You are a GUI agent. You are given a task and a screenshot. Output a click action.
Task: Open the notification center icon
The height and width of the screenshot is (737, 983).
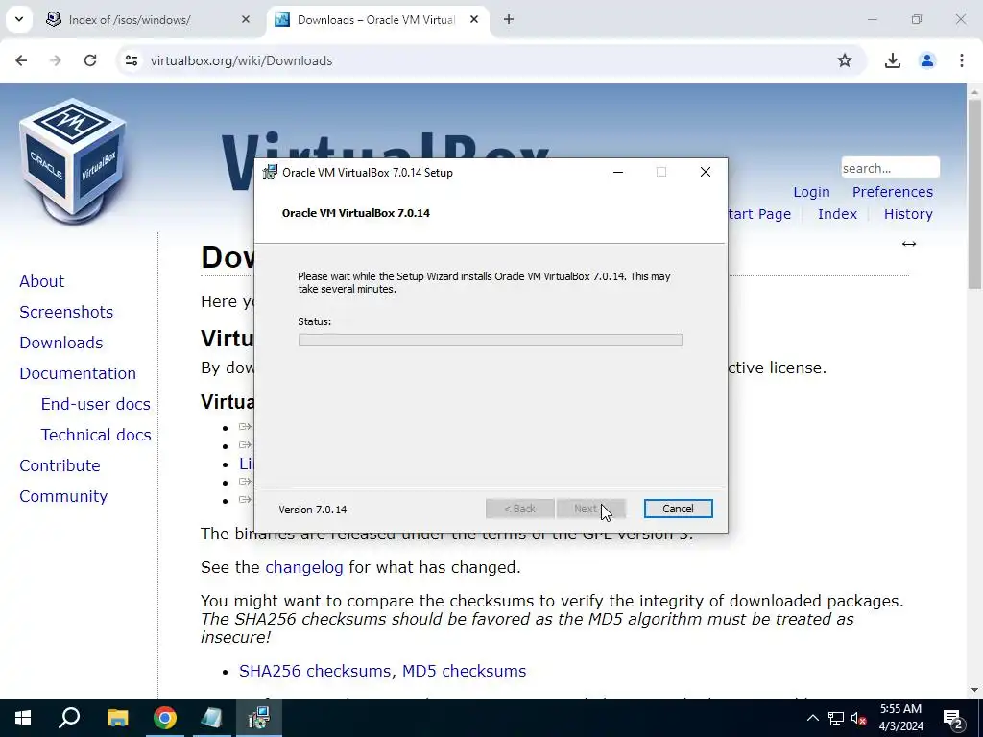953,718
